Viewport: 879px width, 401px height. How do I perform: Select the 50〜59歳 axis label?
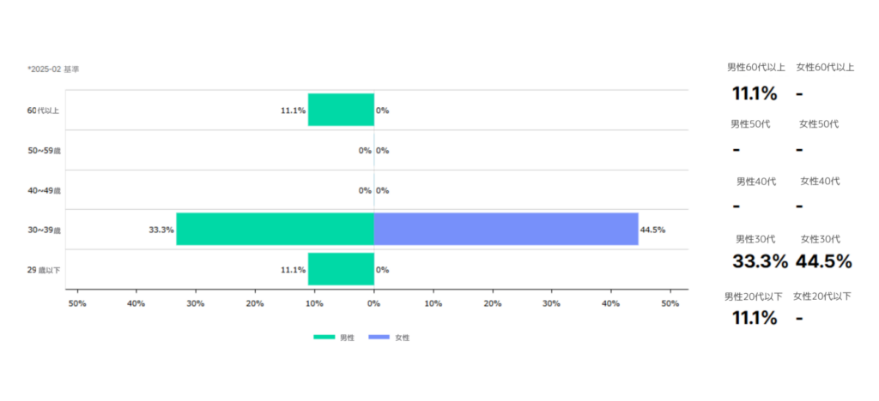(45, 151)
